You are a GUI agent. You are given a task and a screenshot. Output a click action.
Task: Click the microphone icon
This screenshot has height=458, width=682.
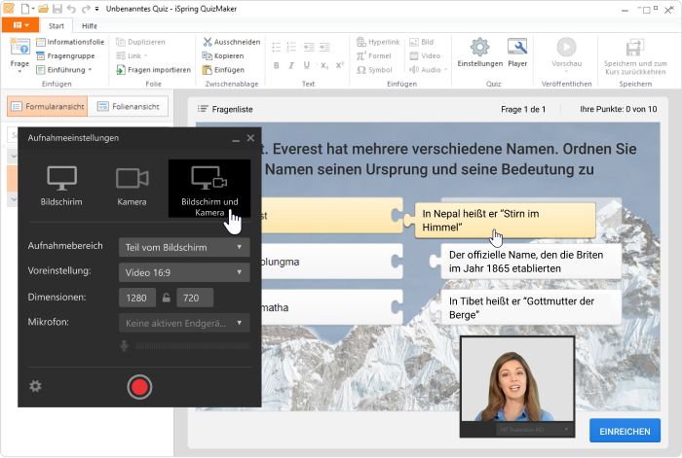point(124,346)
